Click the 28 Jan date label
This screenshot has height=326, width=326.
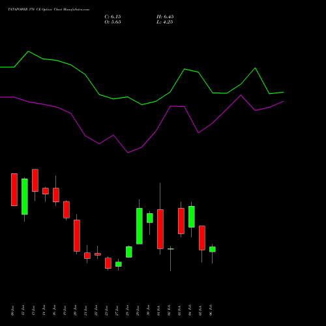click(x=128, y=310)
